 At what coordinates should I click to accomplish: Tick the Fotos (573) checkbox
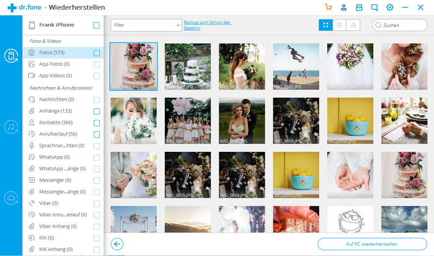[97, 53]
